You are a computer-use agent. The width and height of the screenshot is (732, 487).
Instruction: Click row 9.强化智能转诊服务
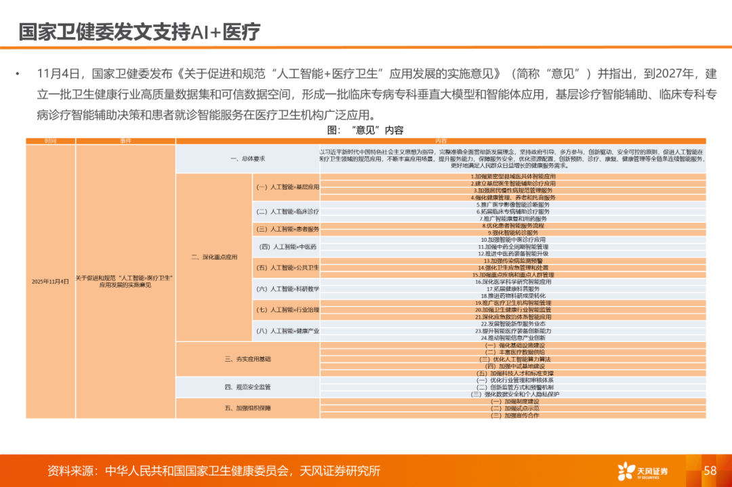pyautogui.click(x=513, y=233)
